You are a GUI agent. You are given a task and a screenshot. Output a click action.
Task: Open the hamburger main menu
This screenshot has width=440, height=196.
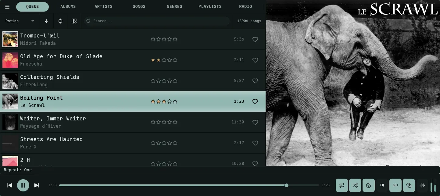point(7,7)
